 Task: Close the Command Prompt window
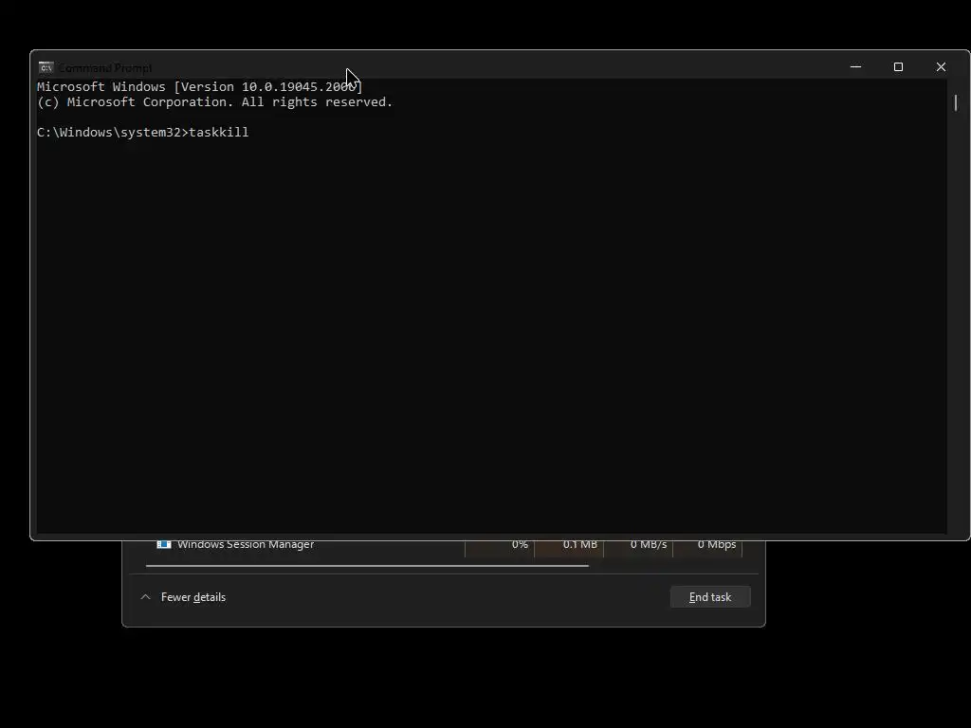pos(941,67)
